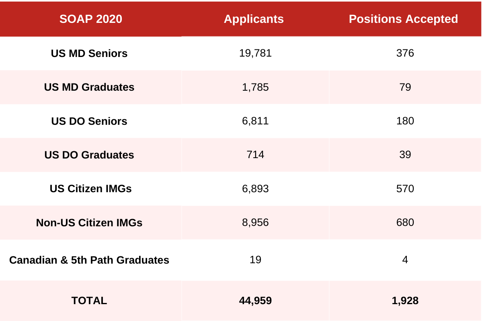This screenshot has width=482, height=321.
Task: Click the 1,785 applicants cell
Action: (255, 87)
